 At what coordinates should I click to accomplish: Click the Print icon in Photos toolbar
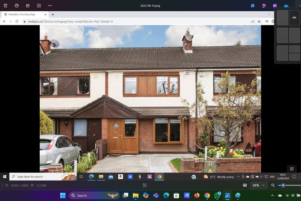[16, 5]
